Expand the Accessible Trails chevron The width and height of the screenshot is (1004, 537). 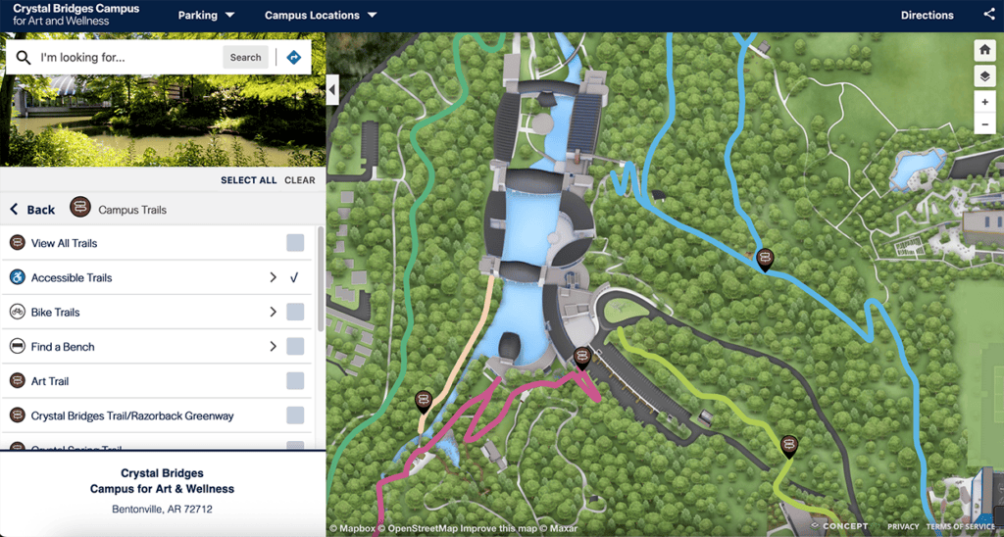coord(274,278)
